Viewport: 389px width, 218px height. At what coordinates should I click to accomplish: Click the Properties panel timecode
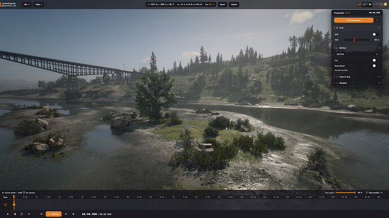[x=374, y=12]
